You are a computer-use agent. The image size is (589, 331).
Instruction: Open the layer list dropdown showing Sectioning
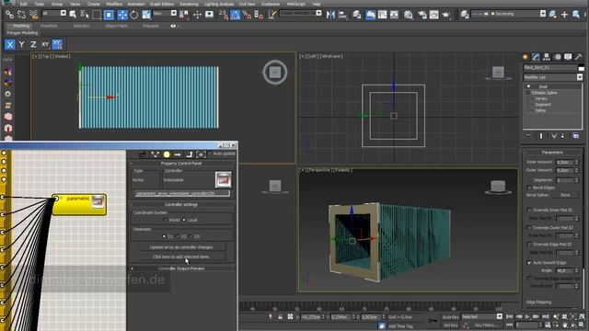coord(543,14)
